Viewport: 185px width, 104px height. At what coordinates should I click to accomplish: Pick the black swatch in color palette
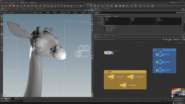point(176,95)
